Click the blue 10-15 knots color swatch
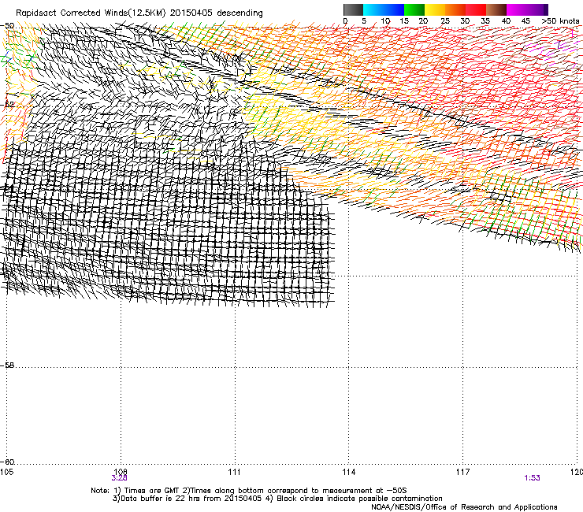The width and height of the screenshot is (583, 512). [x=394, y=9]
